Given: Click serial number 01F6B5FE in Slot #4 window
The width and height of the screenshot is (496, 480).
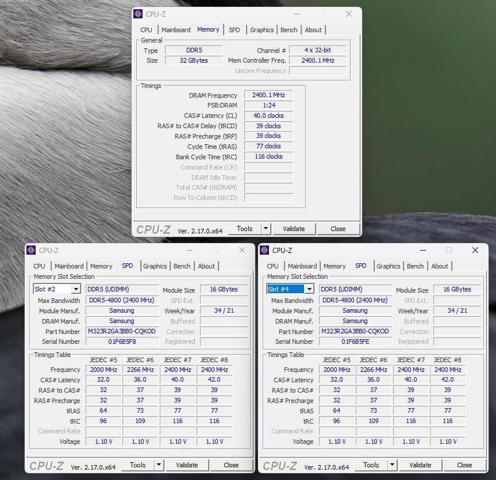Looking at the screenshot, I should 356,341.
